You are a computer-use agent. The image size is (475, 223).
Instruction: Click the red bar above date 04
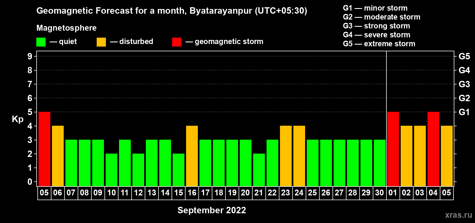coord(433,149)
